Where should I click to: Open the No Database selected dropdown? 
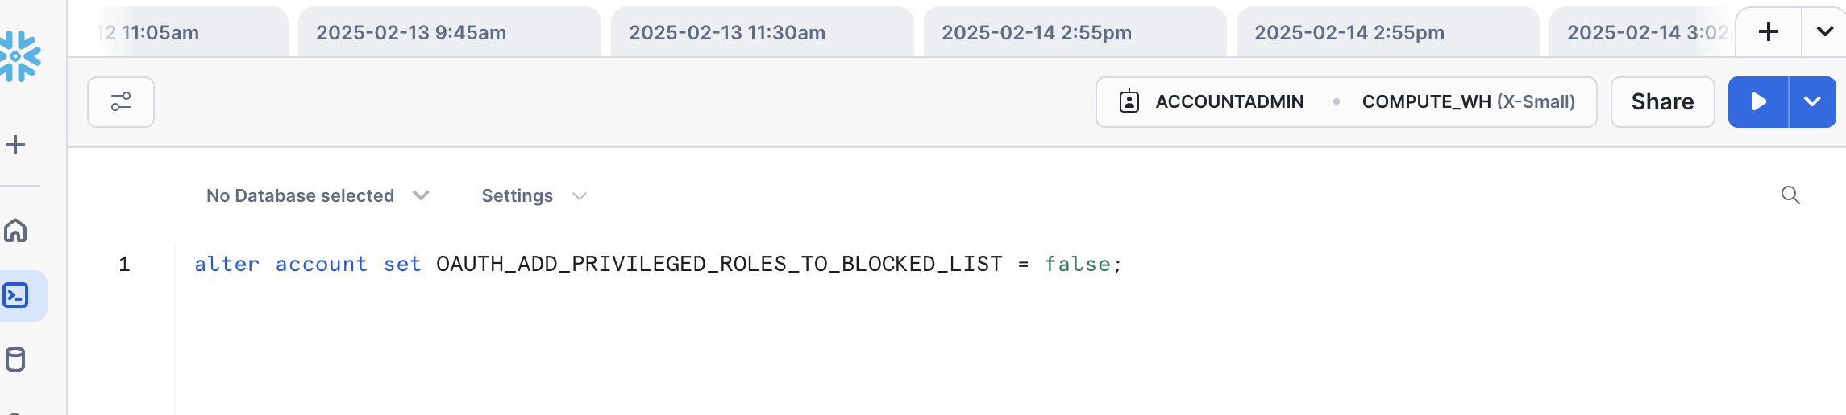(x=318, y=196)
